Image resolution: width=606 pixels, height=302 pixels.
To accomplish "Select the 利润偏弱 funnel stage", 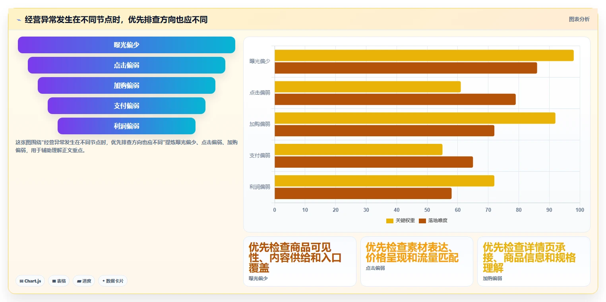I will point(126,126).
